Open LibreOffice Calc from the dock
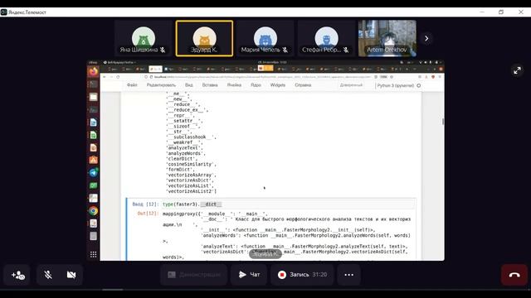The height and width of the screenshot is (298, 531). [x=93, y=135]
